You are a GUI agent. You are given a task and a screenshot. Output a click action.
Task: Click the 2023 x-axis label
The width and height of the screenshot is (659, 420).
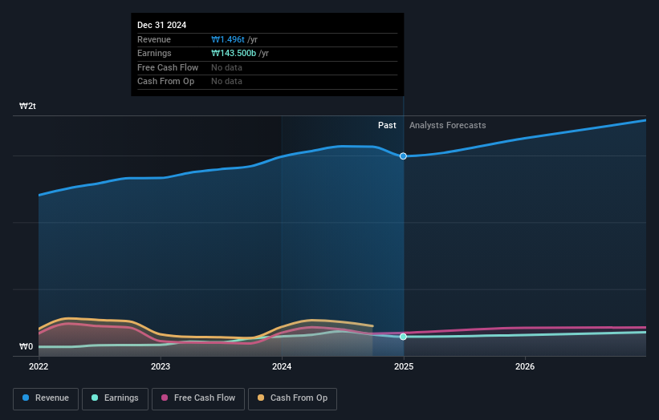pos(161,367)
